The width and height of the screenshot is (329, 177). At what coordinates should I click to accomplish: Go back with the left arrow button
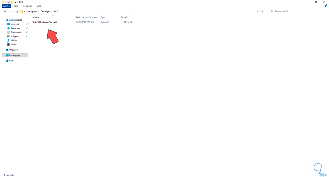pos(5,12)
